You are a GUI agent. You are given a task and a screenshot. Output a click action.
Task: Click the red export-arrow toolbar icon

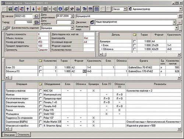click(x=22, y=9)
